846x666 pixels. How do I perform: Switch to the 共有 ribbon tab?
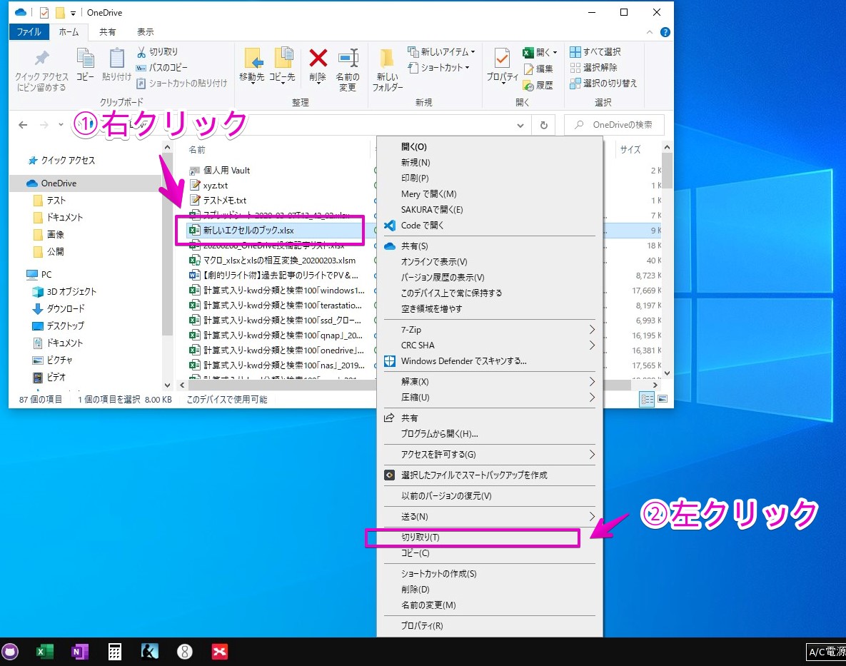tap(107, 32)
